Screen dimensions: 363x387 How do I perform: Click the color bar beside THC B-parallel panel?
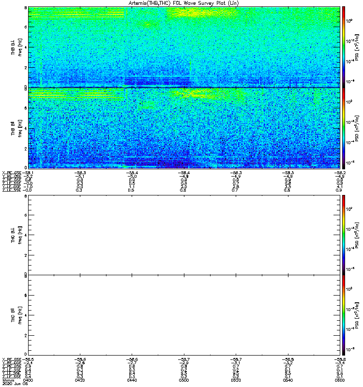(x=344, y=315)
